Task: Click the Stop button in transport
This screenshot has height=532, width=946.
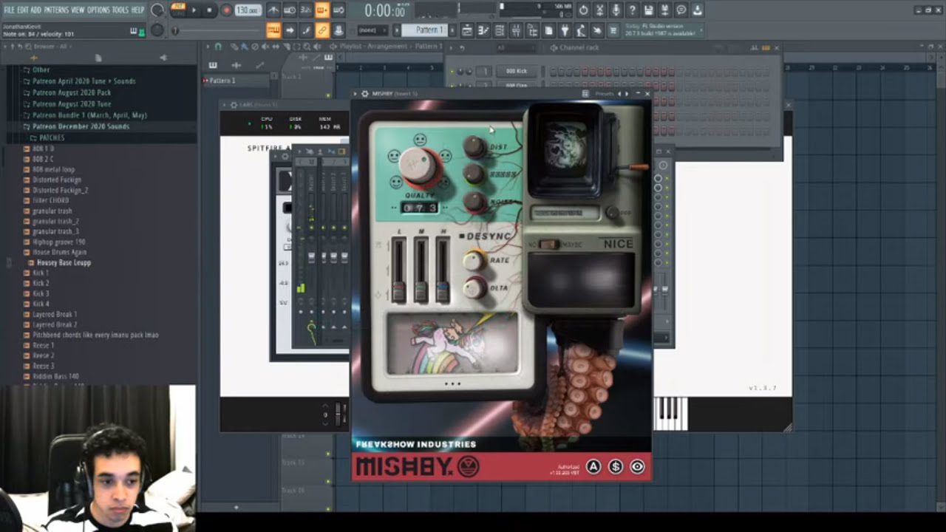Action: pyautogui.click(x=210, y=10)
